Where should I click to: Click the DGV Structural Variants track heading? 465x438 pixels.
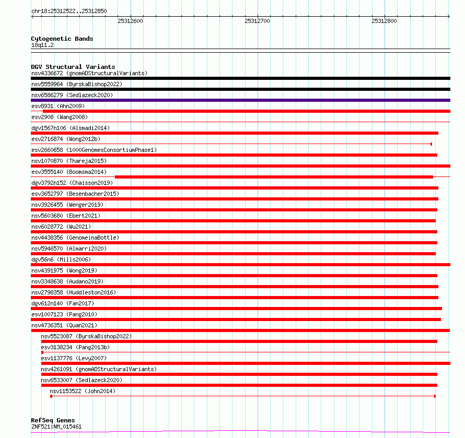click(73, 67)
